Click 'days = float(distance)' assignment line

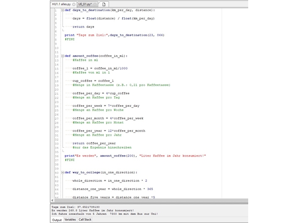[x=114, y=19]
